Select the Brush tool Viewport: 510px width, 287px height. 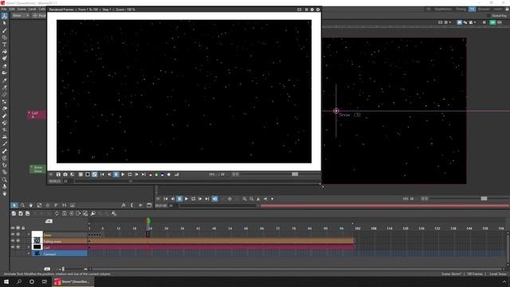point(4,30)
